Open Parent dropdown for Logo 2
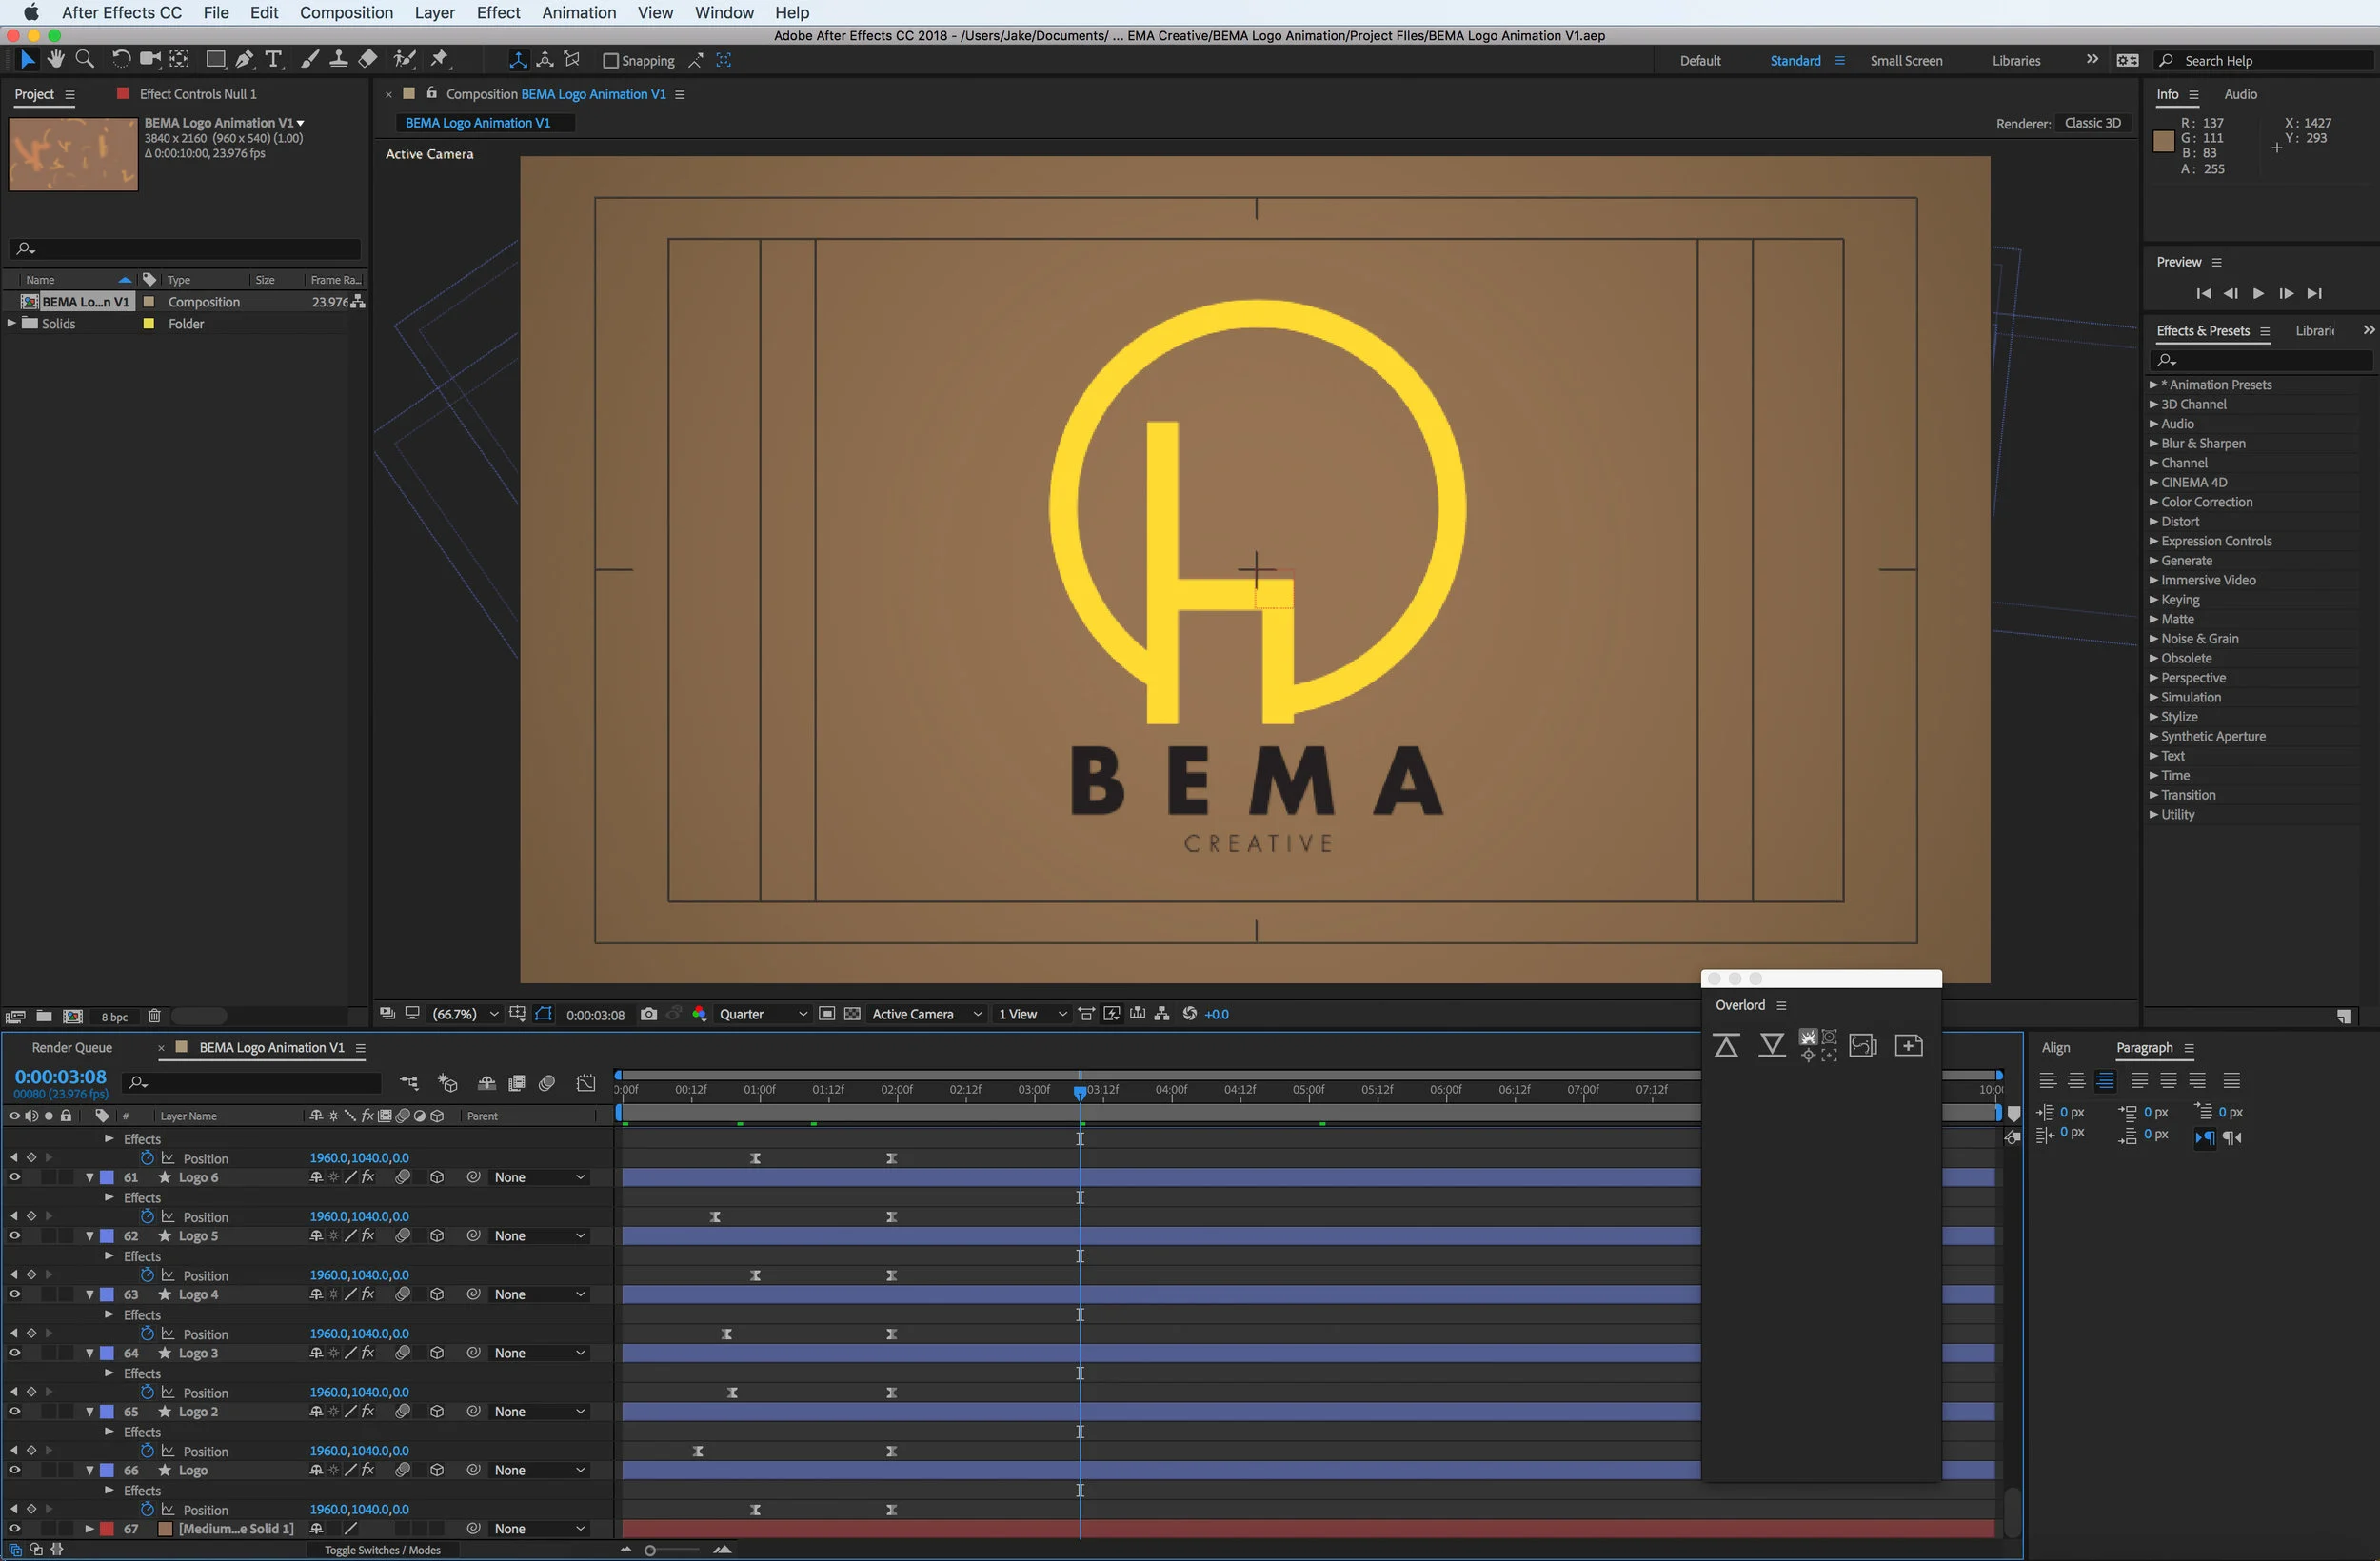The height and width of the screenshot is (1561, 2380). 539,1411
